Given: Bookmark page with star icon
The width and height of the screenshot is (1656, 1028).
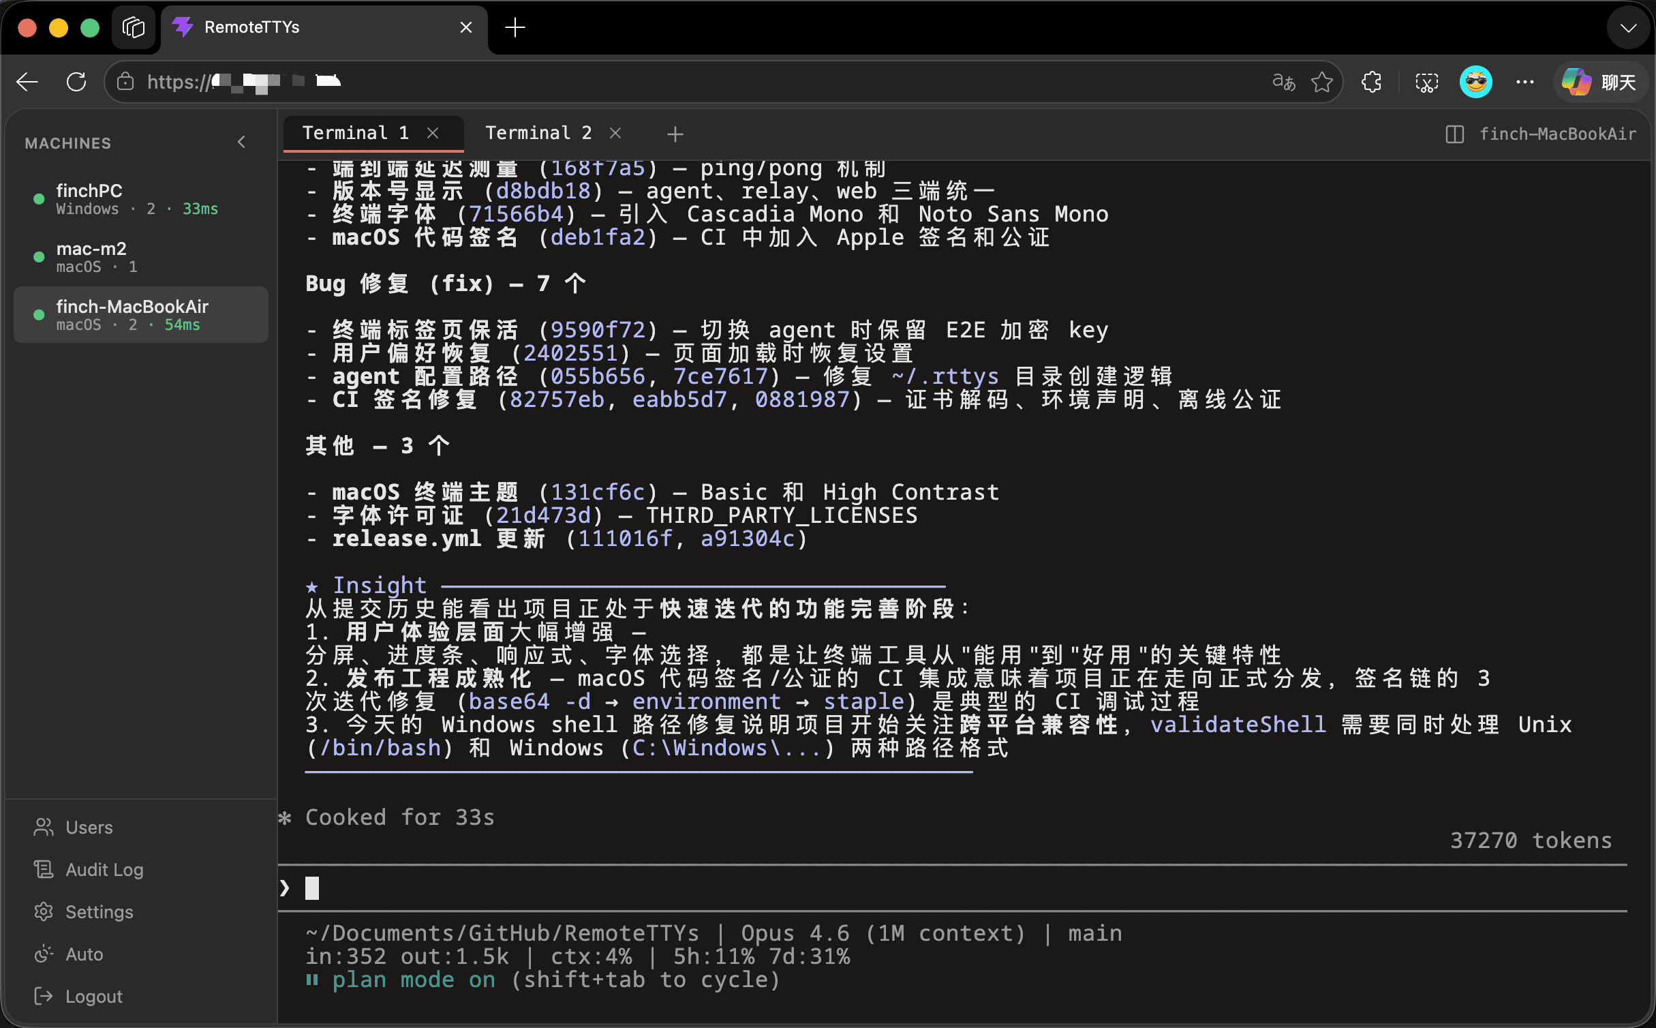Looking at the screenshot, I should coord(1322,82).
